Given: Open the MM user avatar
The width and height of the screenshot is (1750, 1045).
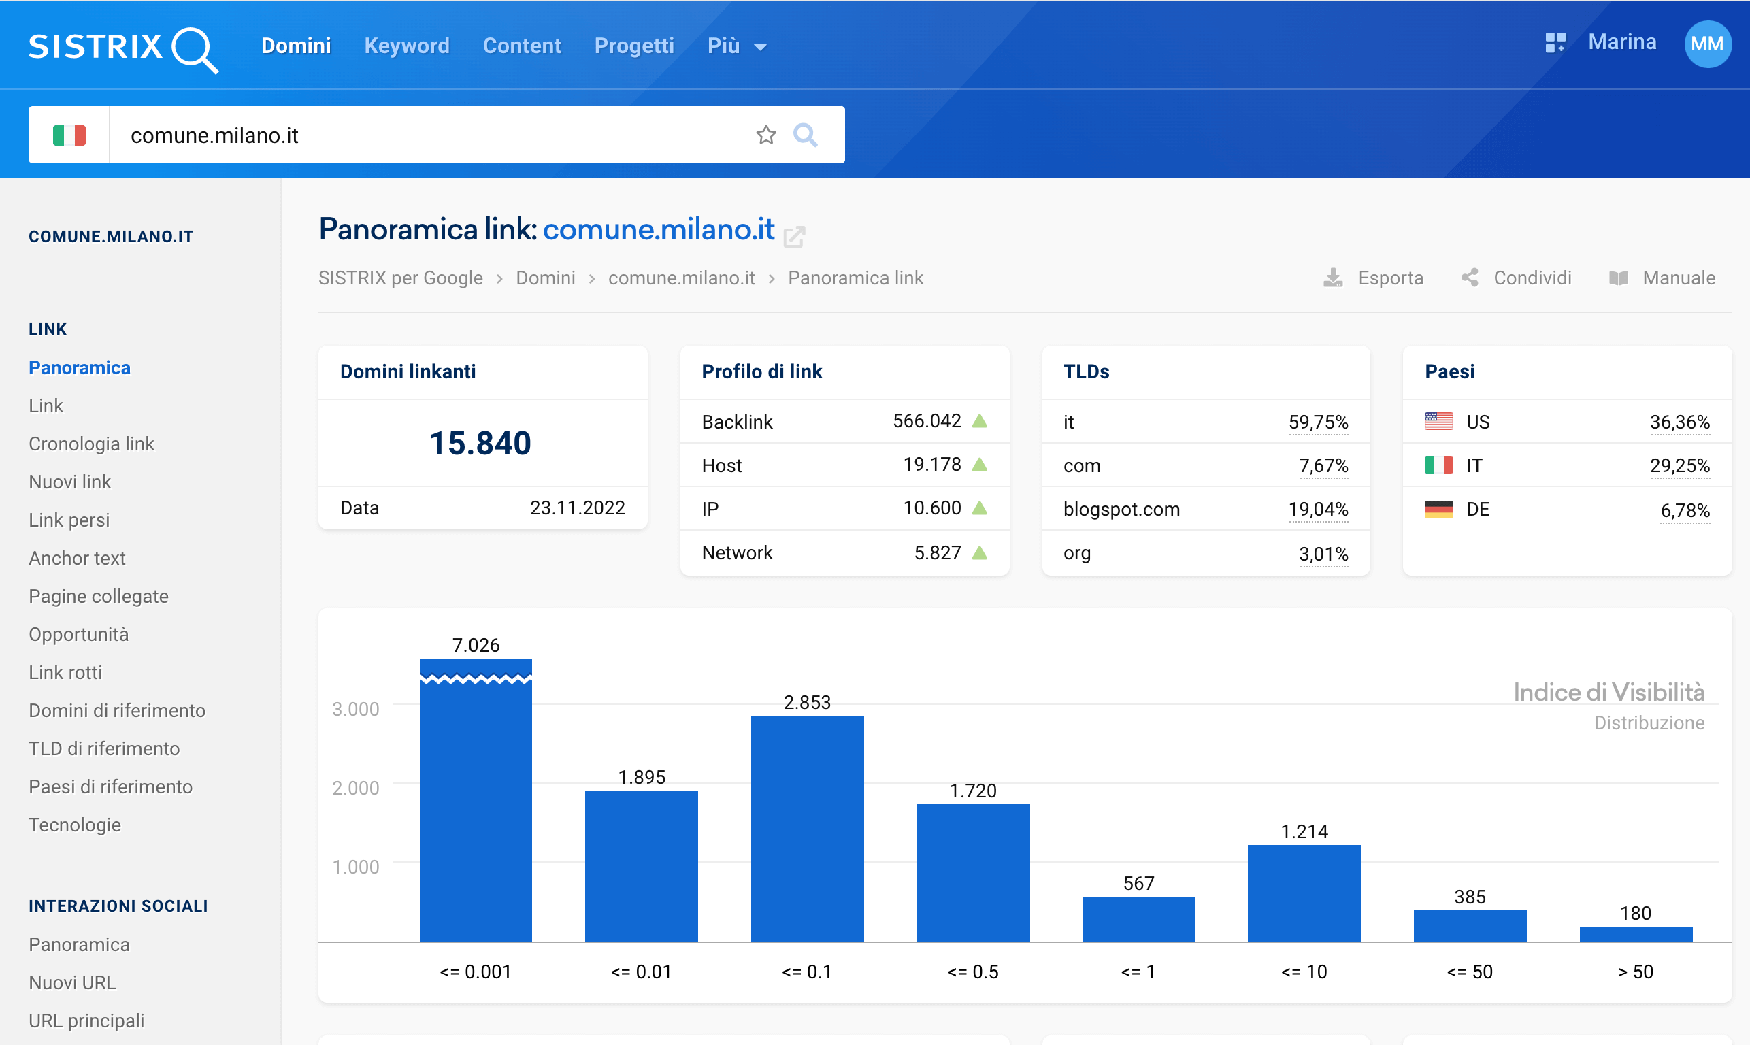Looking at the screenshot, I should click(1707, 44).
